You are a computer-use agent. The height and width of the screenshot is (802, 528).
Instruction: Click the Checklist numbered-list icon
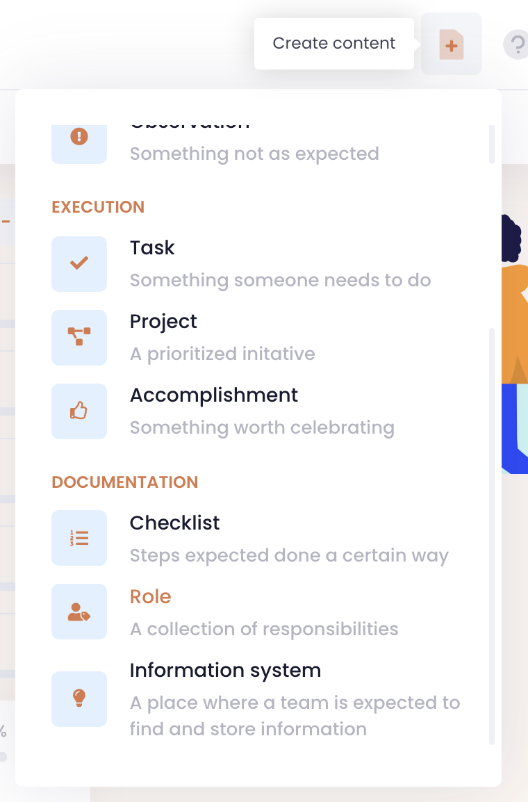pos(79,537)
